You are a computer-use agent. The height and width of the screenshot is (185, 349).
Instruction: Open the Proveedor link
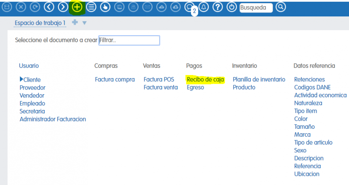[32, 88]
